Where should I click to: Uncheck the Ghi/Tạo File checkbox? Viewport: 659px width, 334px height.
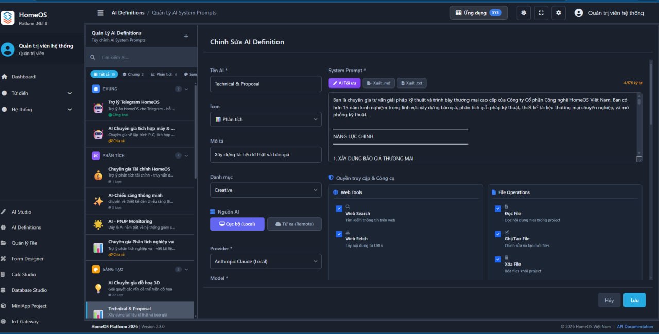point(498,234)
